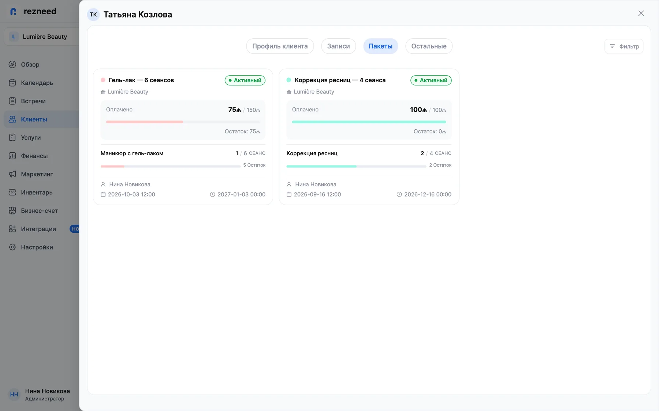Click the Клиенты people icon
The image size is (659, 411).
click(x=12, y=119)
